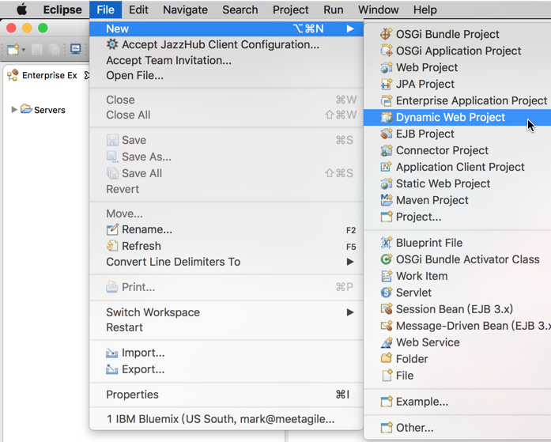Expand the Servers tree node
This screenshot has height=442, width=551.
(14, 110)
